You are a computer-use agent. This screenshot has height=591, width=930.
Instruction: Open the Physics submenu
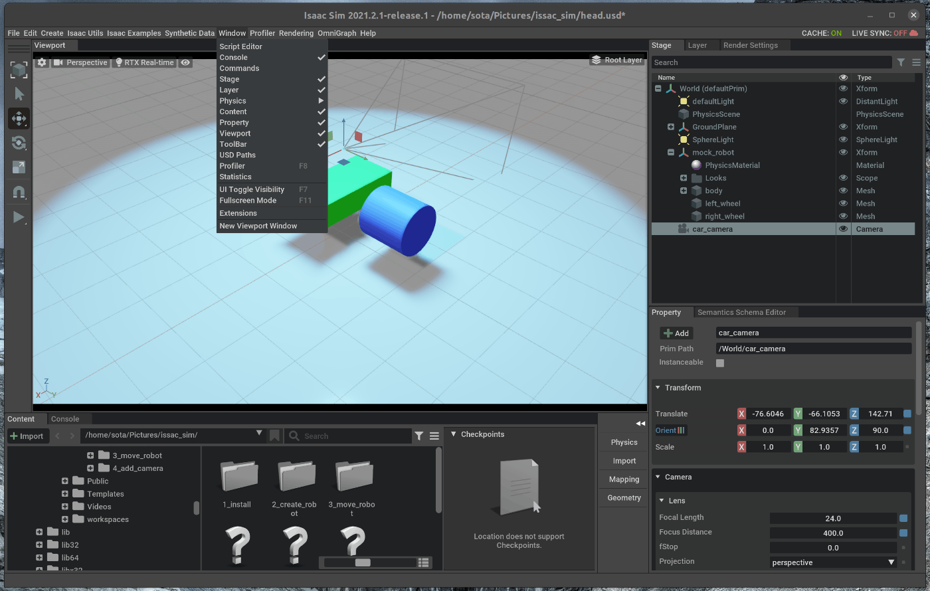pos(272,101)
